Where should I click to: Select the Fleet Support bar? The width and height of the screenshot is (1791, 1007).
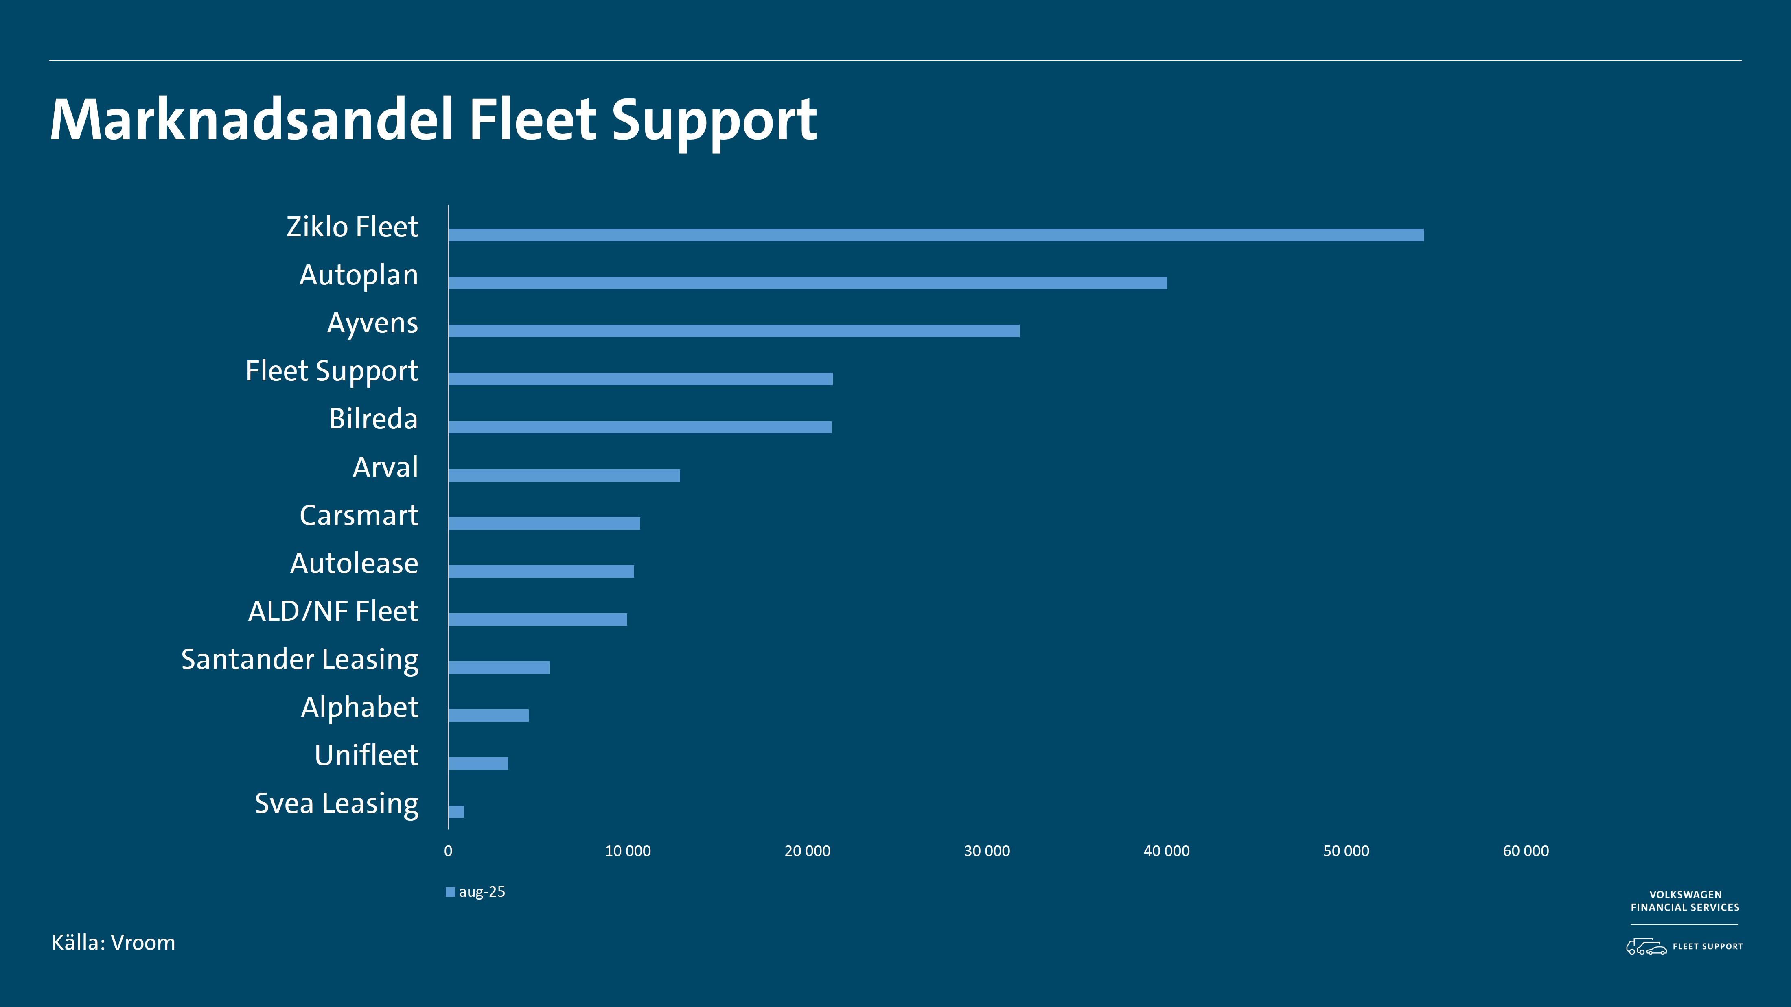point(639,379)
